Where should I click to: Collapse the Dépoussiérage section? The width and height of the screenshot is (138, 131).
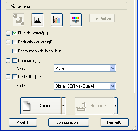[8, 61]
